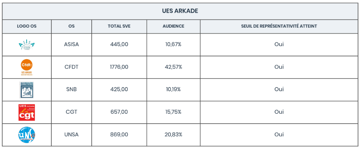Select the SNB name cell
This screenshot has width=361, height=149.
(71, 89)
